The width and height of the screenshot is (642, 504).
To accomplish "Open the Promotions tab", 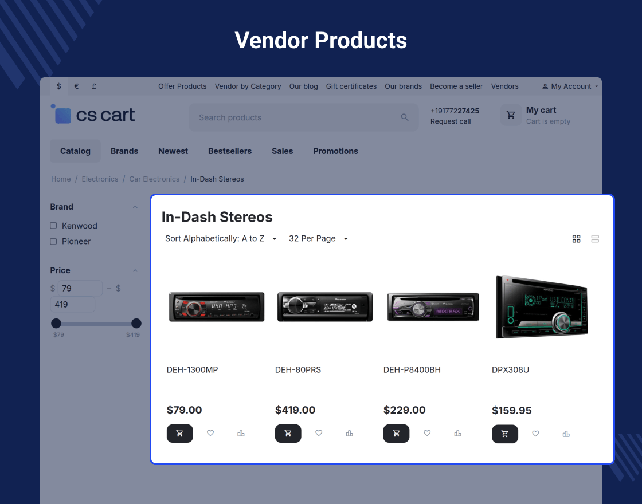I will coord(336,151).
